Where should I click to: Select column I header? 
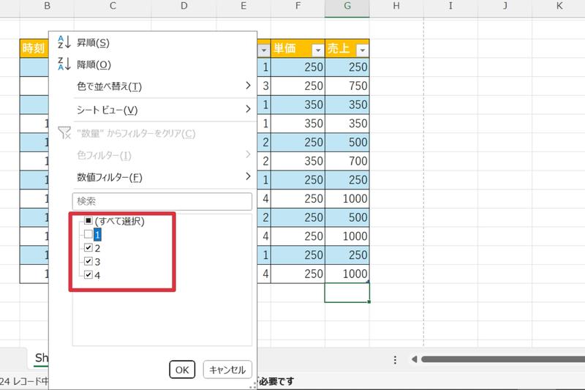(x=450, y=7)
